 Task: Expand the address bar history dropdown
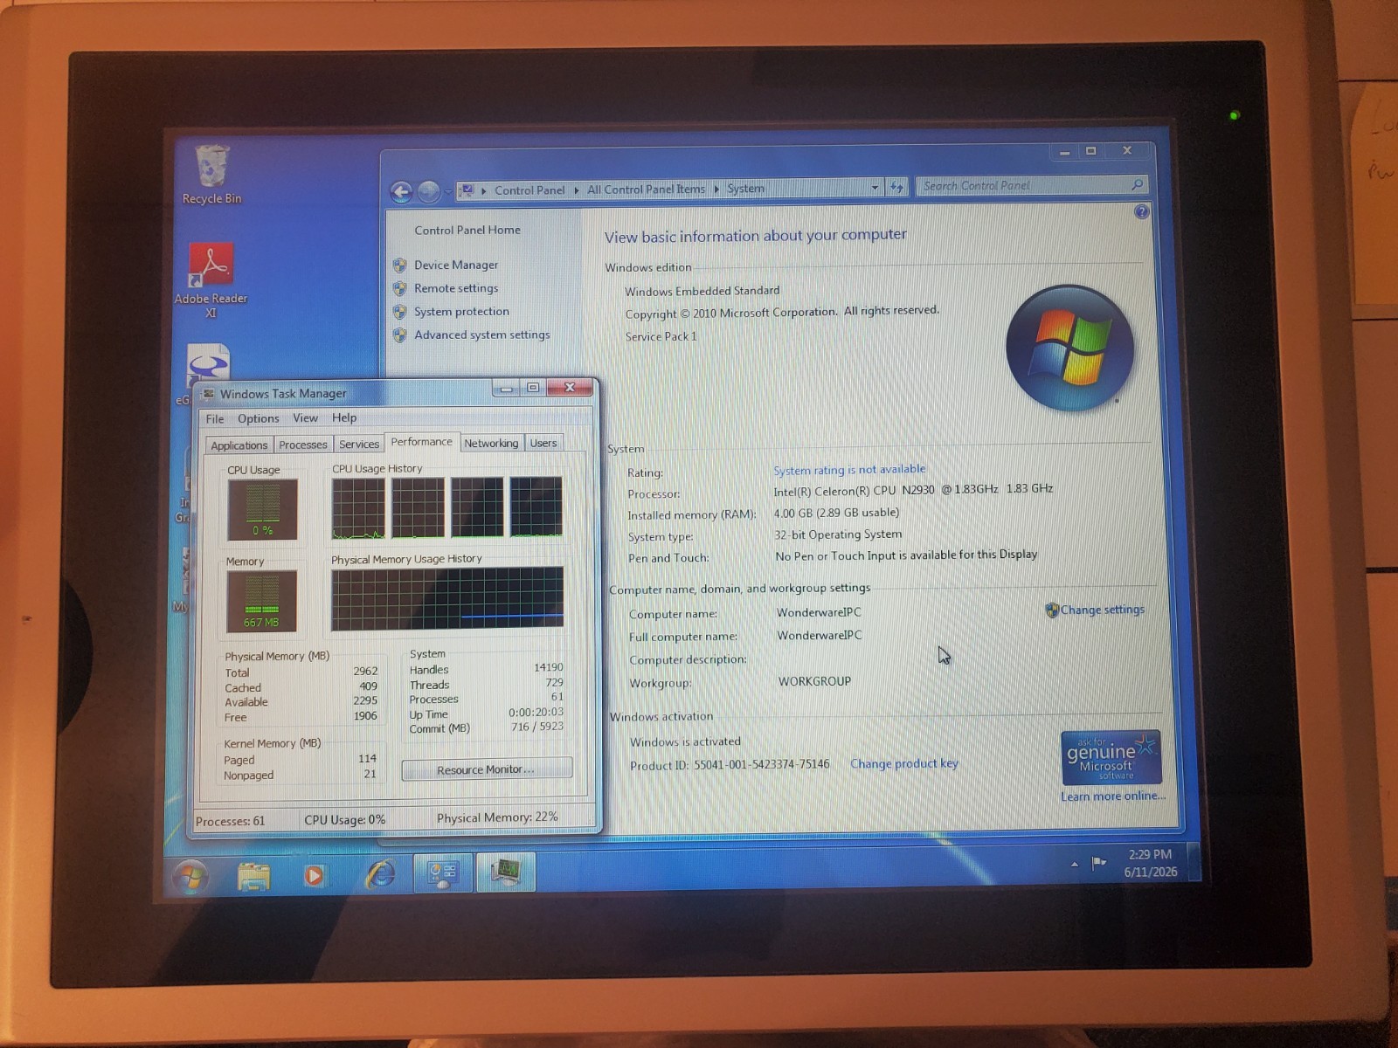click(875, 188)
